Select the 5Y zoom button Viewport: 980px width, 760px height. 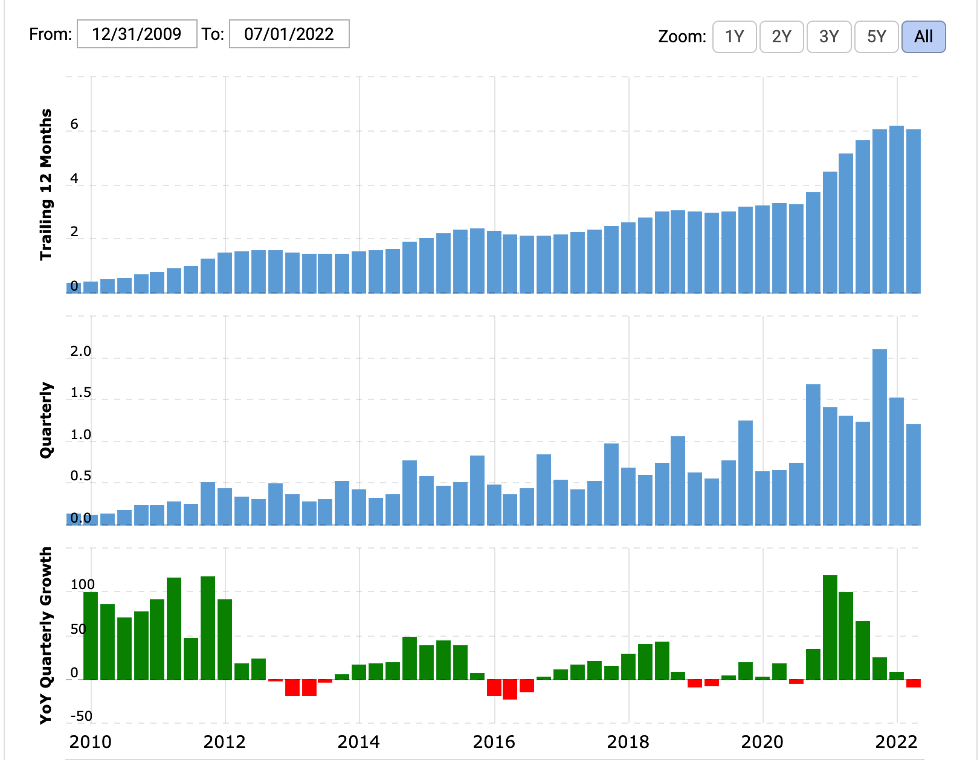(876, 37)
